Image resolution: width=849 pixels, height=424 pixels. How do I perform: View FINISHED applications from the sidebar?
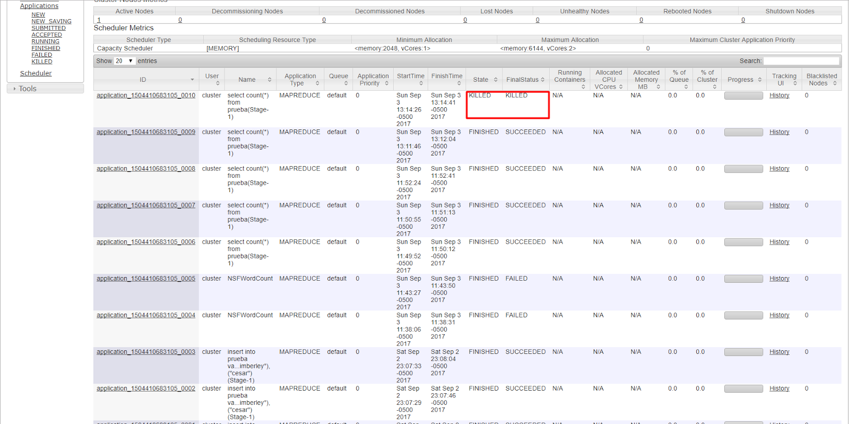pos(46,48)
